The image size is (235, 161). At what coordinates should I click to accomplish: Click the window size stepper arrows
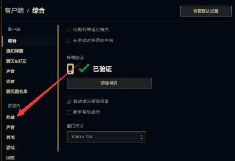(x=141, y=137)
